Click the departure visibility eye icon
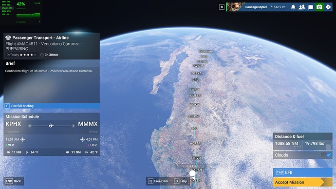This screenshot has height=189, width=336. (x=8, y=152)
